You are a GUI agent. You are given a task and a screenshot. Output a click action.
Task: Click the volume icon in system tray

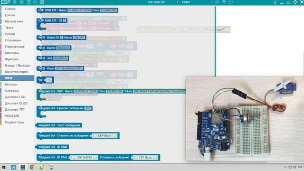[x=294, y=167]
